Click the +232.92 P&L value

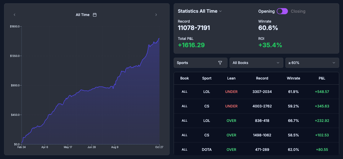point(322,121)
